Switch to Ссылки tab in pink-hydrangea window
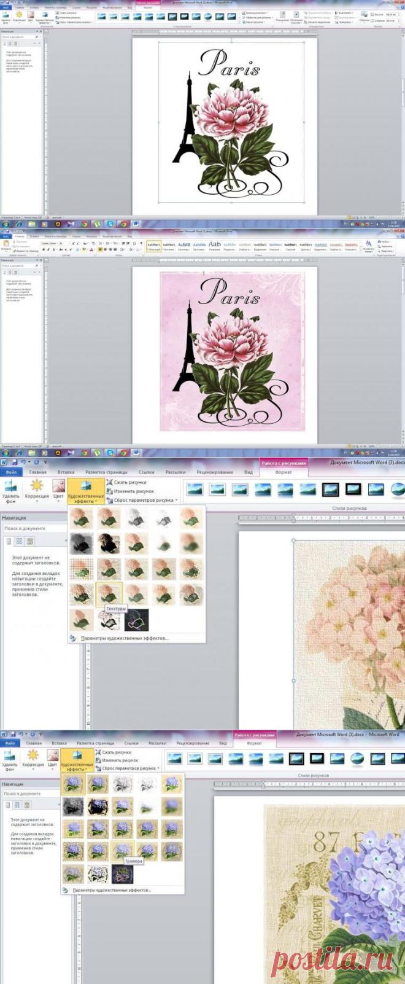 point(146,472)
